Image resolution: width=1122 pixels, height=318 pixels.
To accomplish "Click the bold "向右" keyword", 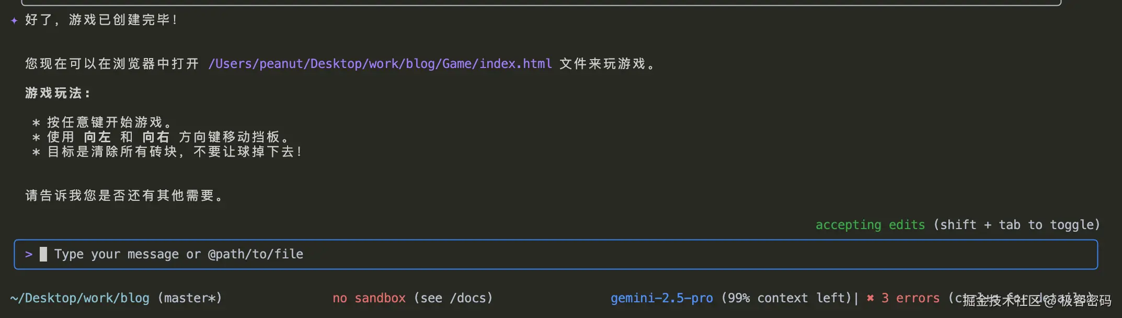I will [x=156, y=137].
